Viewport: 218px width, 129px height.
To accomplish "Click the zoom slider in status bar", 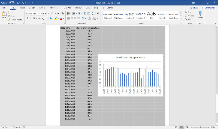I will (200, 127).
